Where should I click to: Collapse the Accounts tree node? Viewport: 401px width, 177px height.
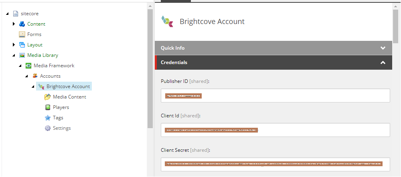(26, 76)
